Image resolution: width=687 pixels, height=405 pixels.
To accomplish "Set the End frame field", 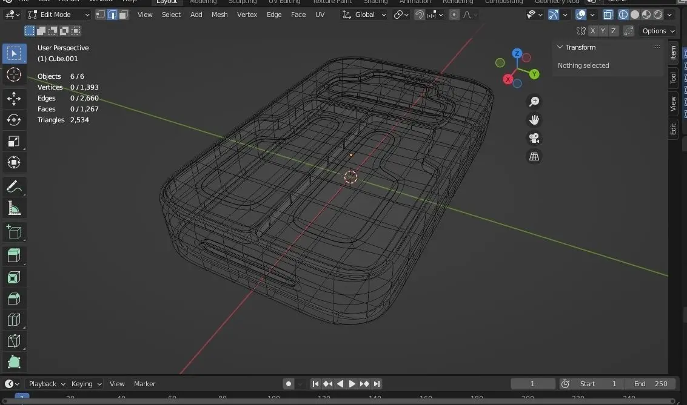I will tap(651, 384).
